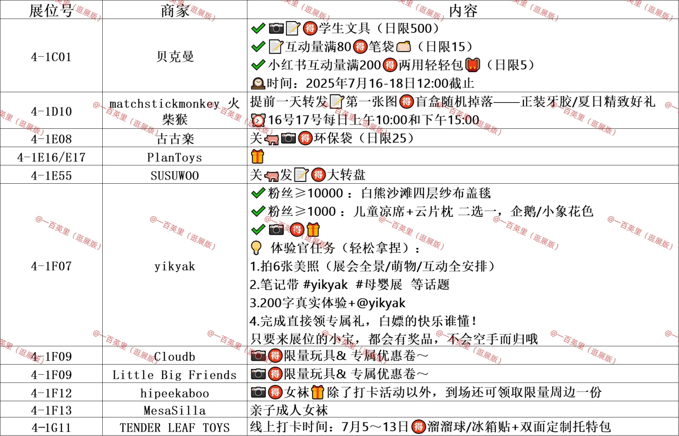679x436 pixels.
Task: Click the green checkmark before 粉丝≥1000 儿童凉席
Action: pyautogui.click(x=258, y=212)
